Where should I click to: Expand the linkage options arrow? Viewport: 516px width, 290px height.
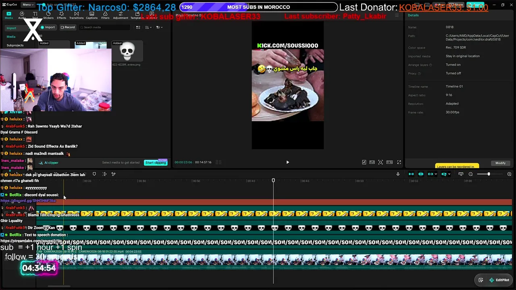(436, 174)
